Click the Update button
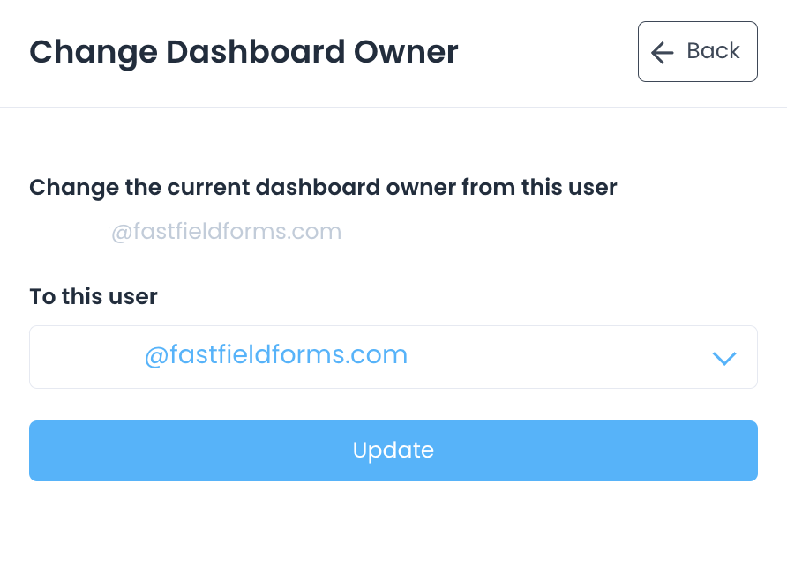 point(393,450)
